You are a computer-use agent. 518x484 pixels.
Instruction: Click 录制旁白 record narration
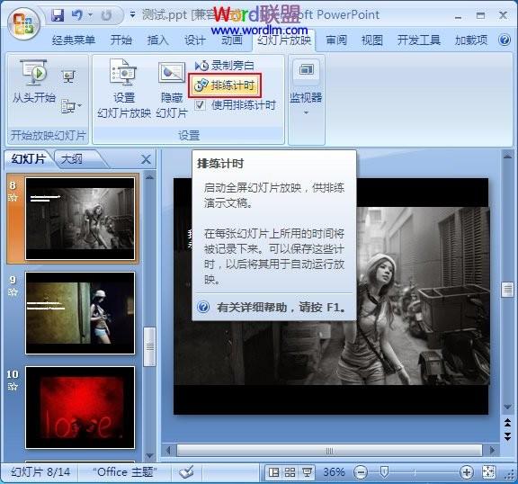pos(225,66)
